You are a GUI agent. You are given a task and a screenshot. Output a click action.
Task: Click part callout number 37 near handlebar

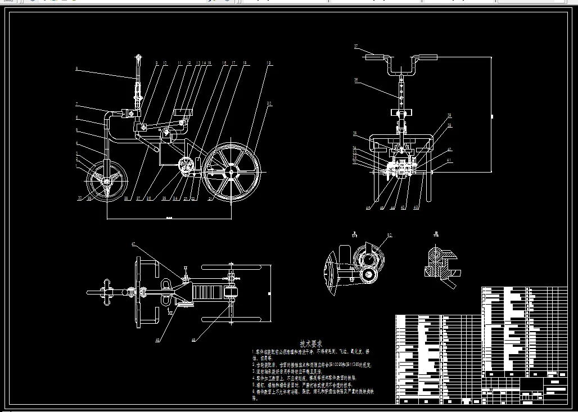tap(356, 47)
